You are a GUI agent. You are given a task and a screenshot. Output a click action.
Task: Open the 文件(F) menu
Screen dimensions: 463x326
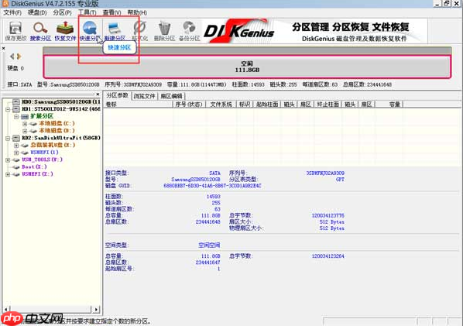(x=12, y=12)
